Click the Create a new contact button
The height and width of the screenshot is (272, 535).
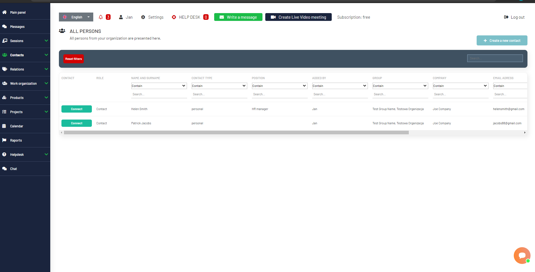point(502,40)
